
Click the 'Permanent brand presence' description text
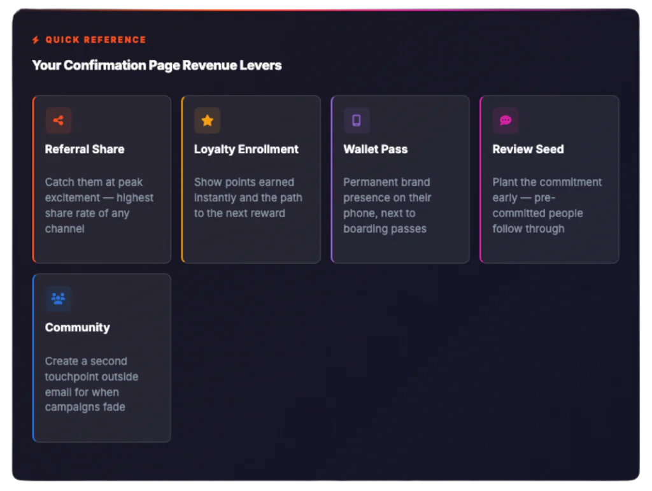click(387, 205)
